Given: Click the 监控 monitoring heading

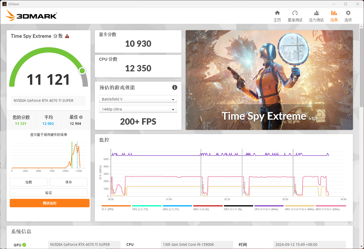Looking at the screenshot, I should 104,140.
